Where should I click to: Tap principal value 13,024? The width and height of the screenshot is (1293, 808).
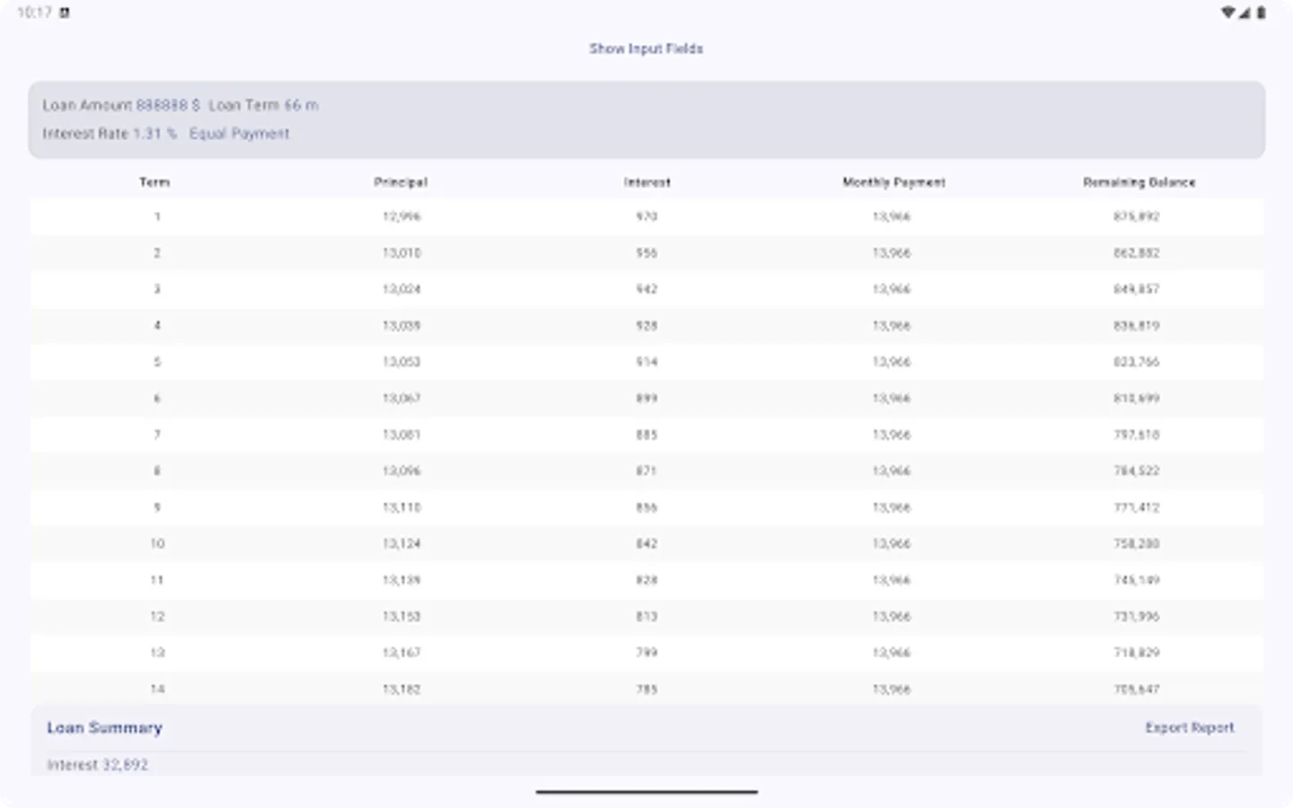click(401, 289)
